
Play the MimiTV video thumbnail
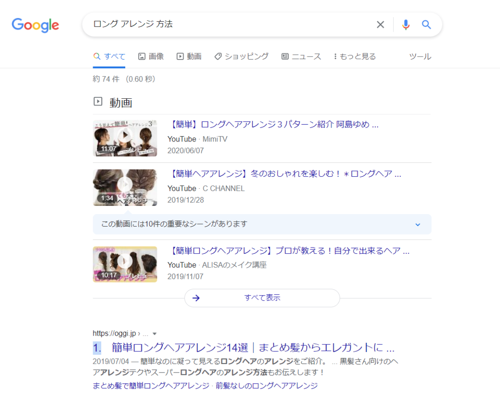(x=125, y=138)
